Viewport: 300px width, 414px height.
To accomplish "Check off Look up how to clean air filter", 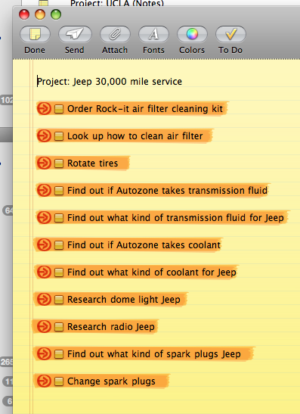I will click(59, 136).
